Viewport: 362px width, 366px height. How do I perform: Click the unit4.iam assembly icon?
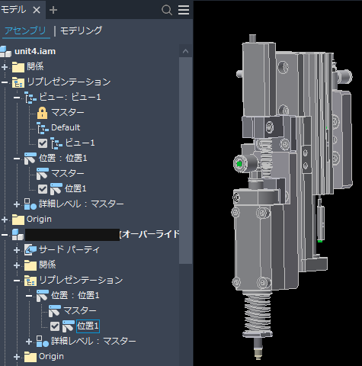(x=5, y=52)
